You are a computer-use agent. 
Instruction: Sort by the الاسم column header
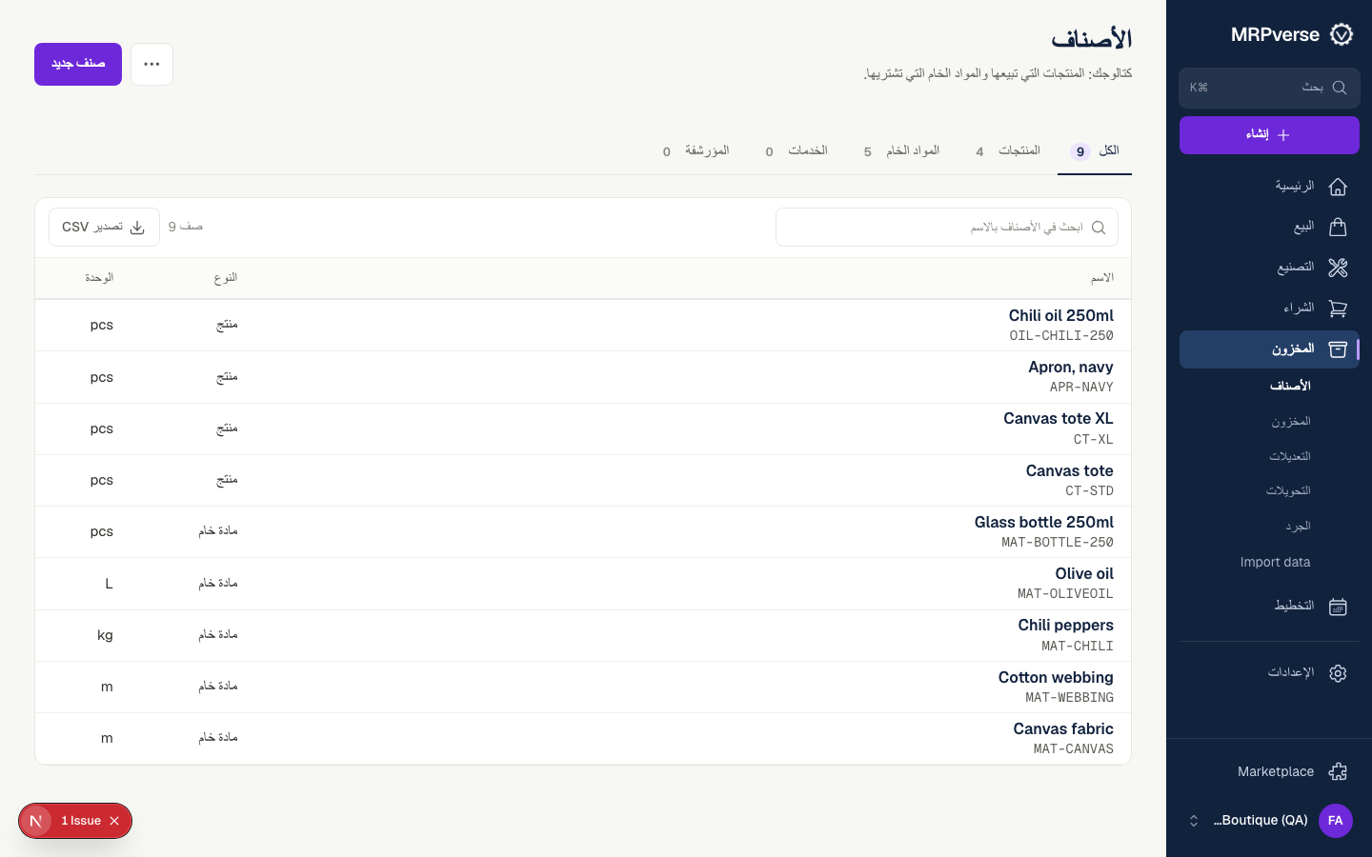(1102, 278)
